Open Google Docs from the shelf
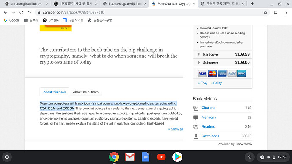 tap(146, 157)
